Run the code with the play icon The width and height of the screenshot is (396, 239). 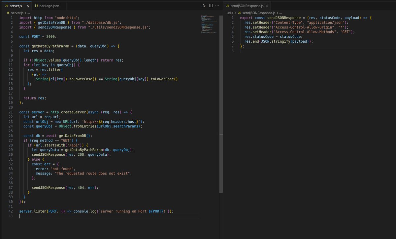[204, 6]
